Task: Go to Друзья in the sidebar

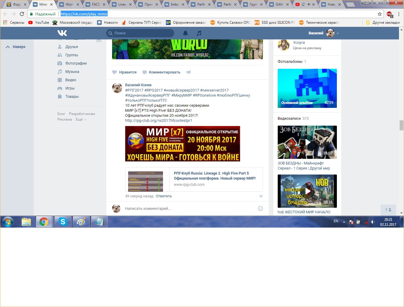Action: tap(72, 47)
